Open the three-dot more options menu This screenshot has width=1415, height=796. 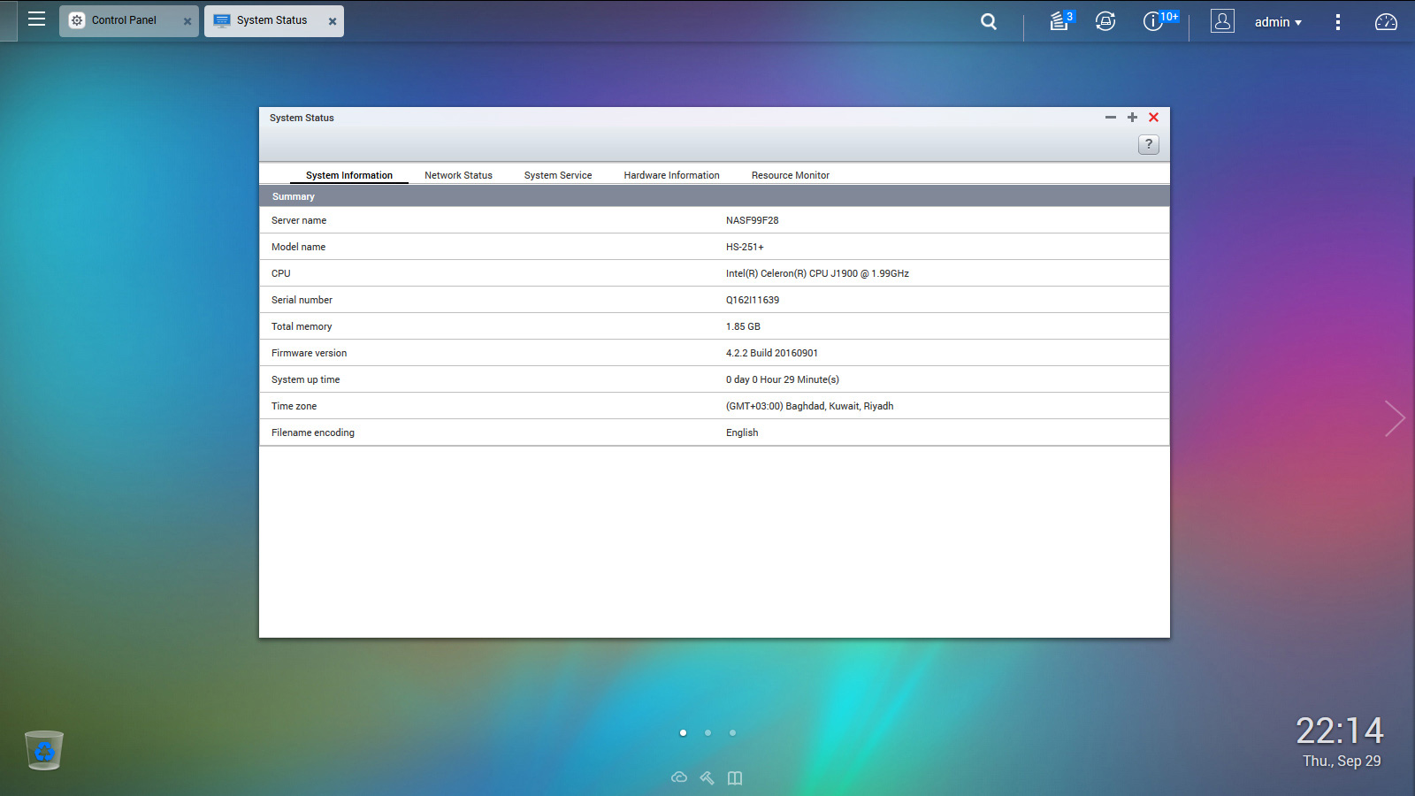pyautogui.click(x=1337, y=22)
